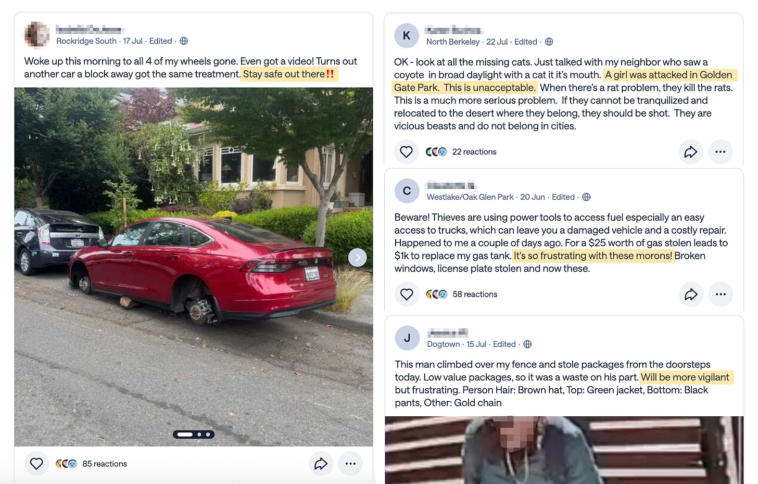The height and width of the screenshot is (484, 758).
Task: Share the Westlake/Oak Glen Park post
Action: pos(691,295)
